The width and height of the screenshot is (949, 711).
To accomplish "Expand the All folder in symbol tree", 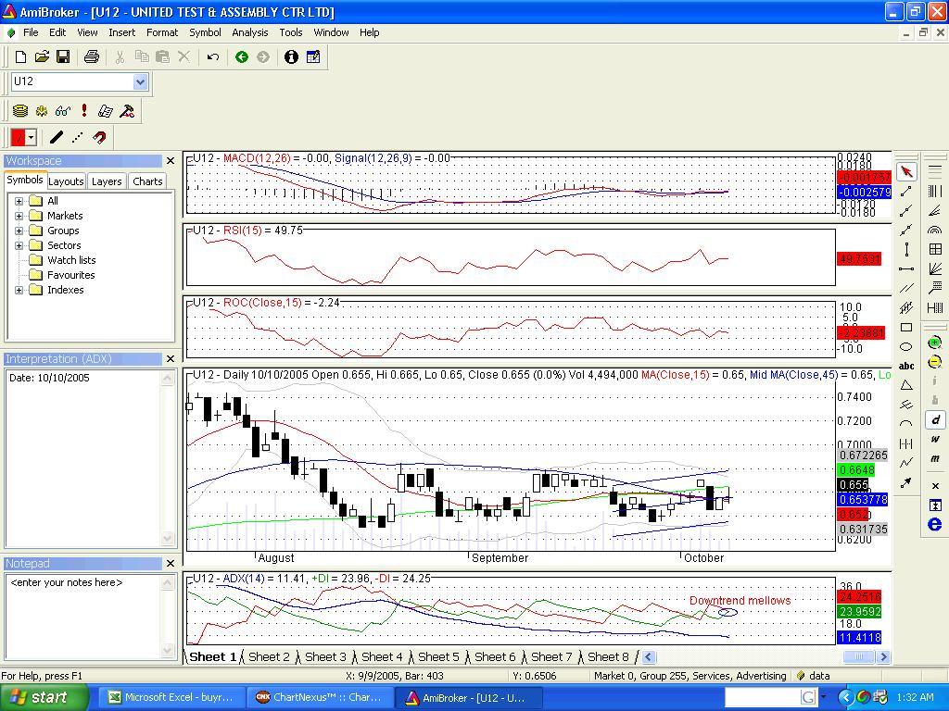I will (19, 201).
